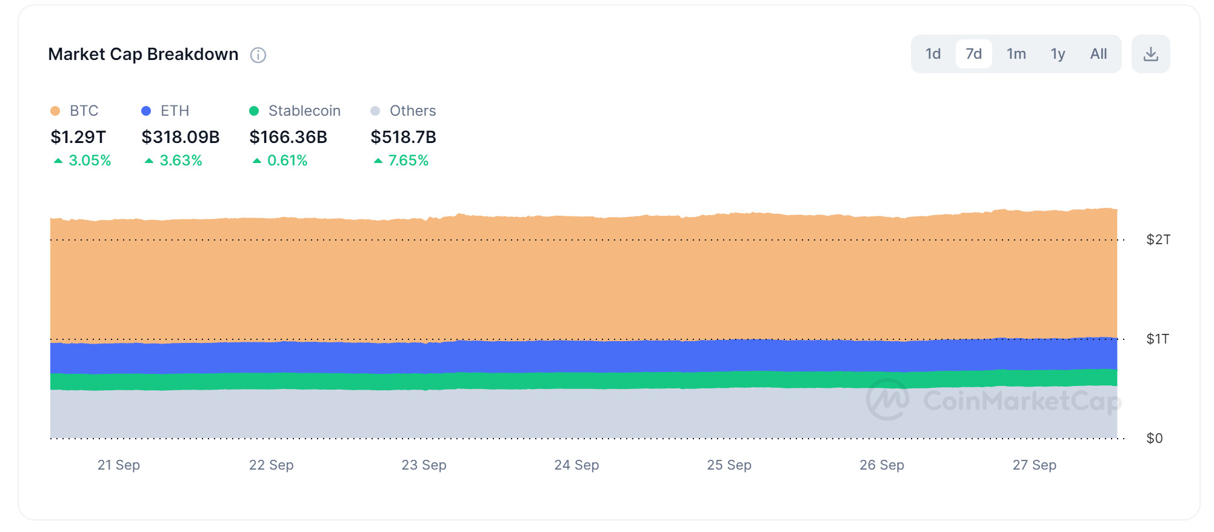Viewport: 1214px width, 532px height.
Task: Show the All time range
Action: pos(1098,54)
